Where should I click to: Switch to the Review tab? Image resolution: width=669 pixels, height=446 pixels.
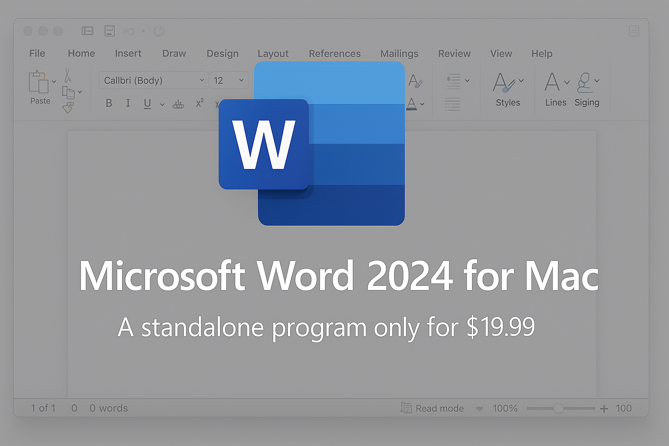point(454,54)
